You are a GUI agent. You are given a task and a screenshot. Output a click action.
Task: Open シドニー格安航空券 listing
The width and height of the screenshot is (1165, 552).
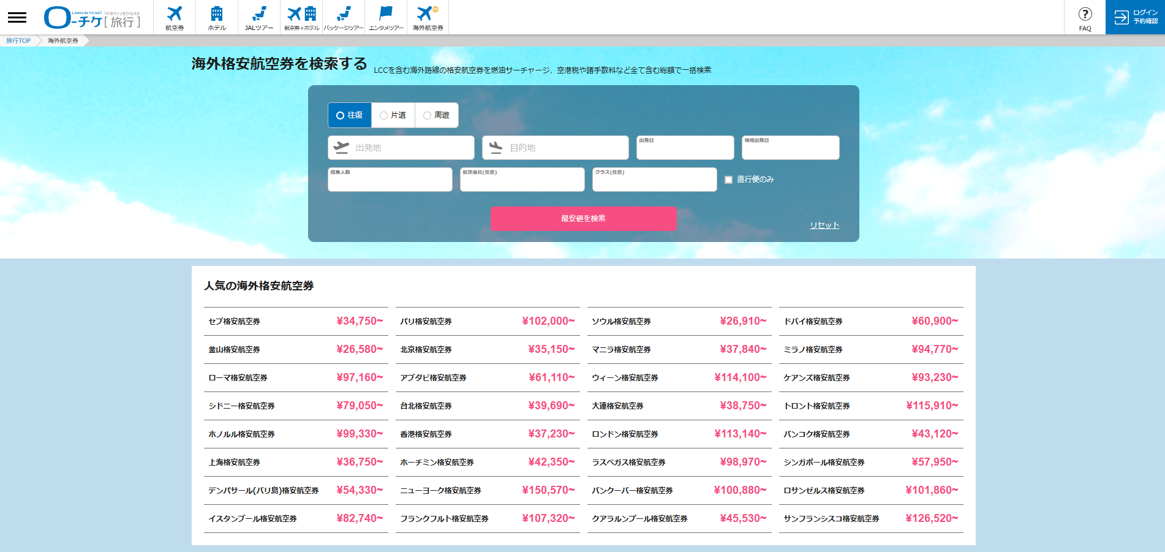pos(296,406)
